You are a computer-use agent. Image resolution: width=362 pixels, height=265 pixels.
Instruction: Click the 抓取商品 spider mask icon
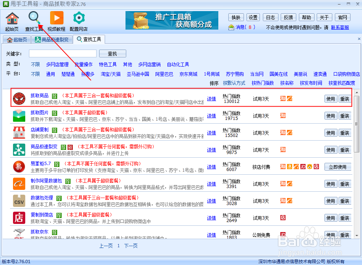pos(19,98)
